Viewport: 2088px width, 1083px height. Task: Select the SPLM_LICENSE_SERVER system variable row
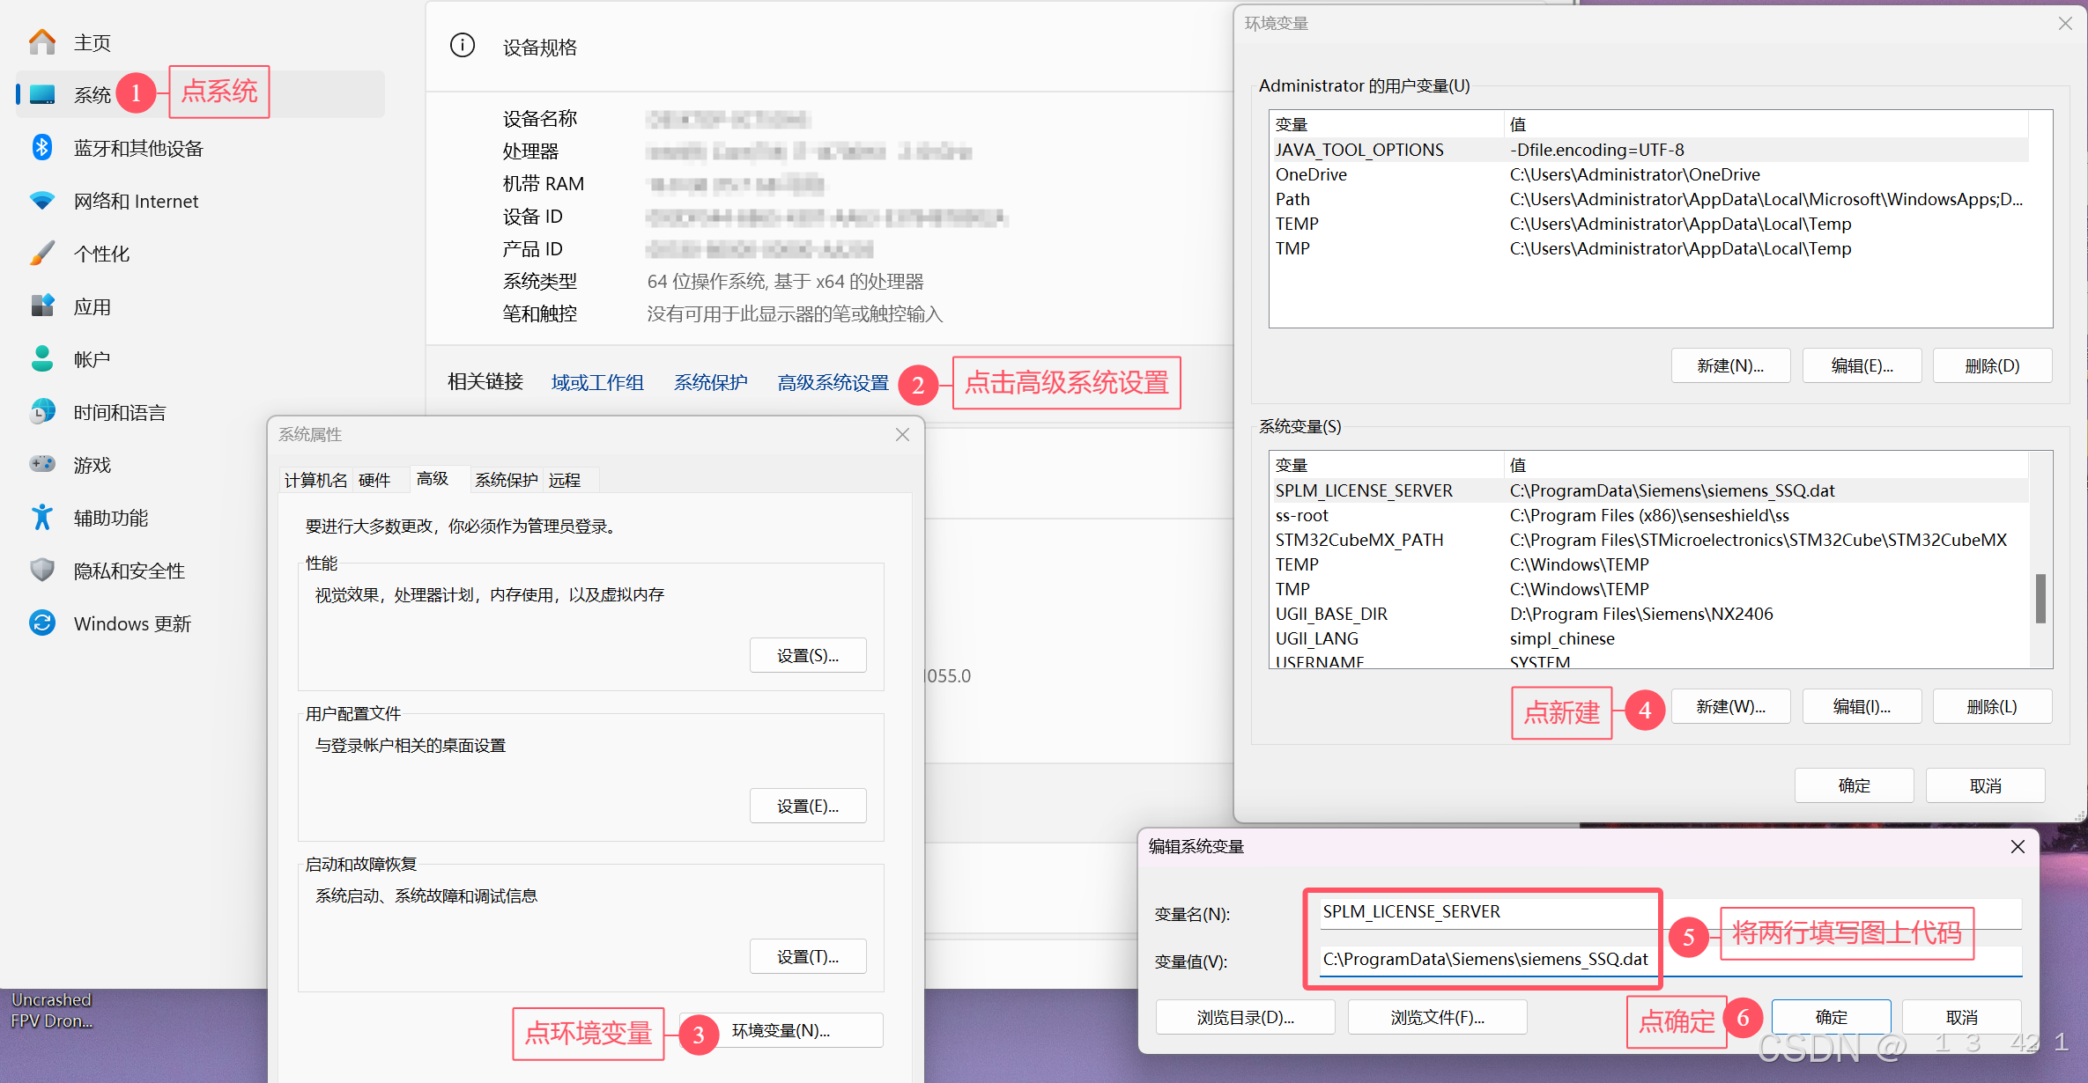pyautogui.click(x=1365, y=490)
